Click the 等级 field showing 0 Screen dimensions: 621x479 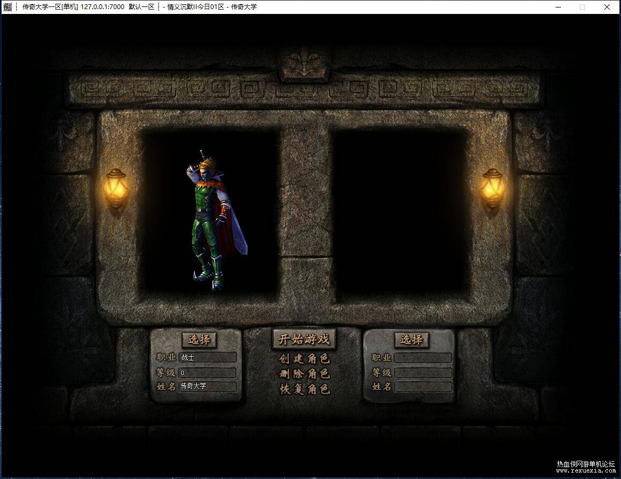(x=208, y=372)
